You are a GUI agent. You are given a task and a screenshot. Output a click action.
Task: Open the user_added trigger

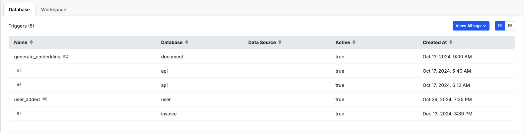tap(27, 100)
